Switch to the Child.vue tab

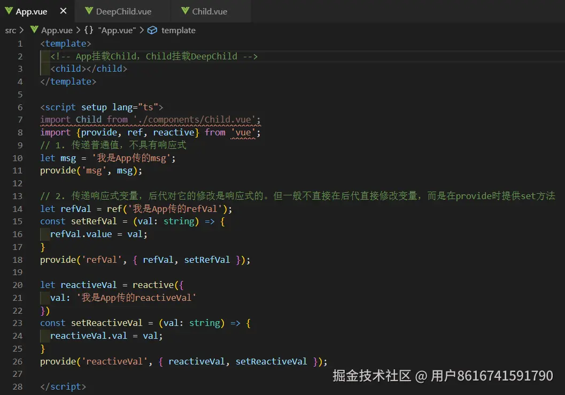[x=211, y=11]
